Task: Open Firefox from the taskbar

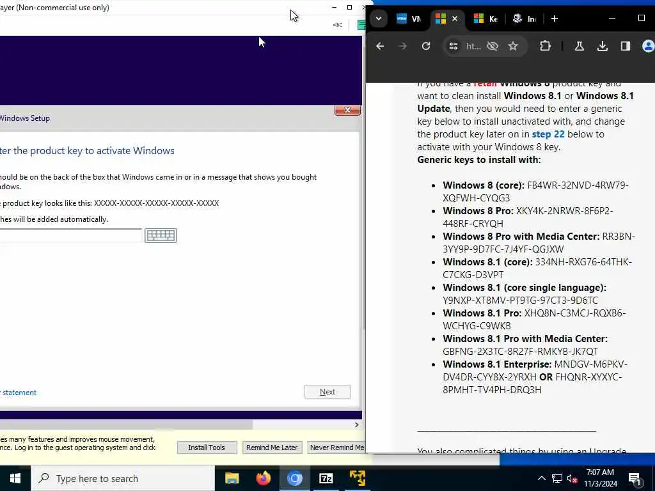Action: (263, 478)
